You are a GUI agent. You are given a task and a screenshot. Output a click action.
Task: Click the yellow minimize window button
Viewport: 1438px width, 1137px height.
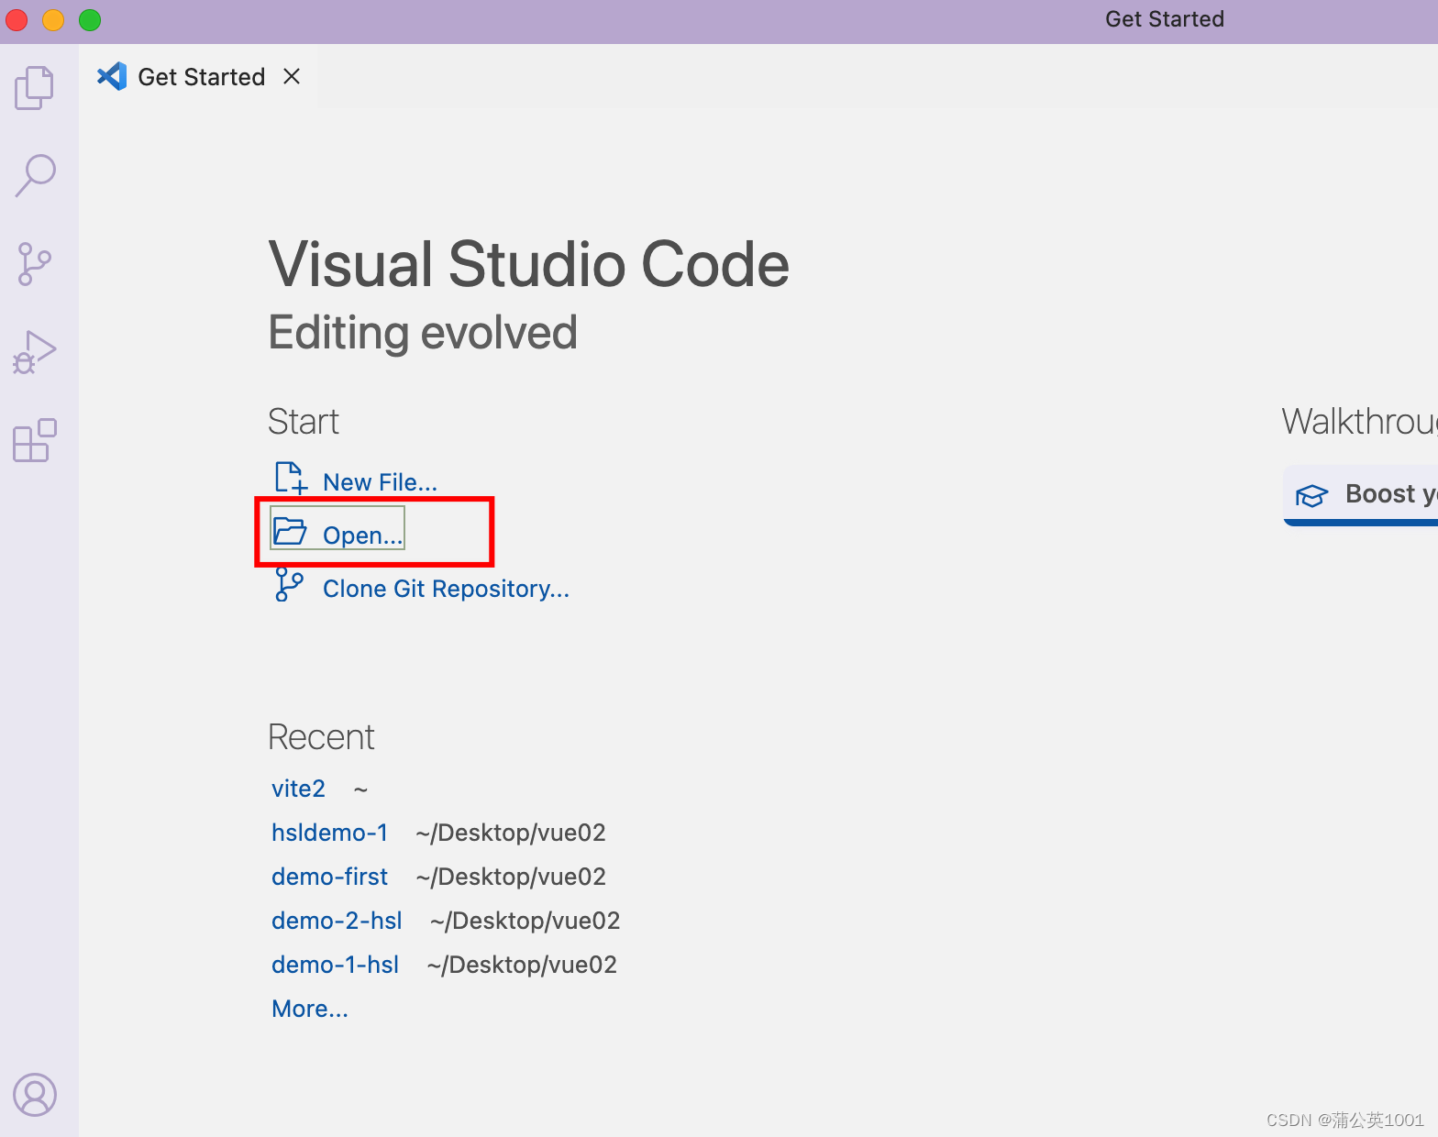[x=53, y=19]
